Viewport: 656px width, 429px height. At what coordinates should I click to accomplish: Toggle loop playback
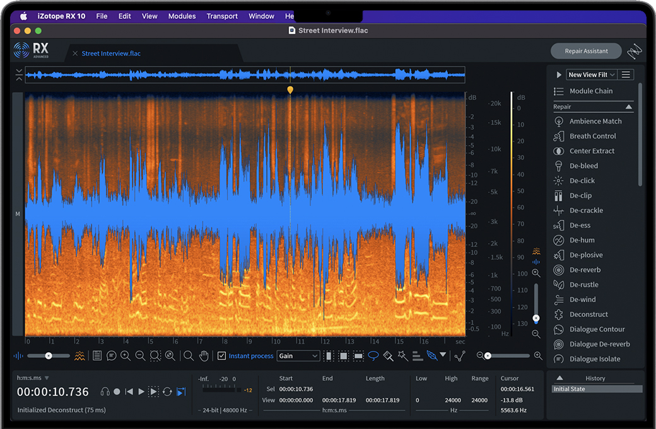(x=167, y=392)
